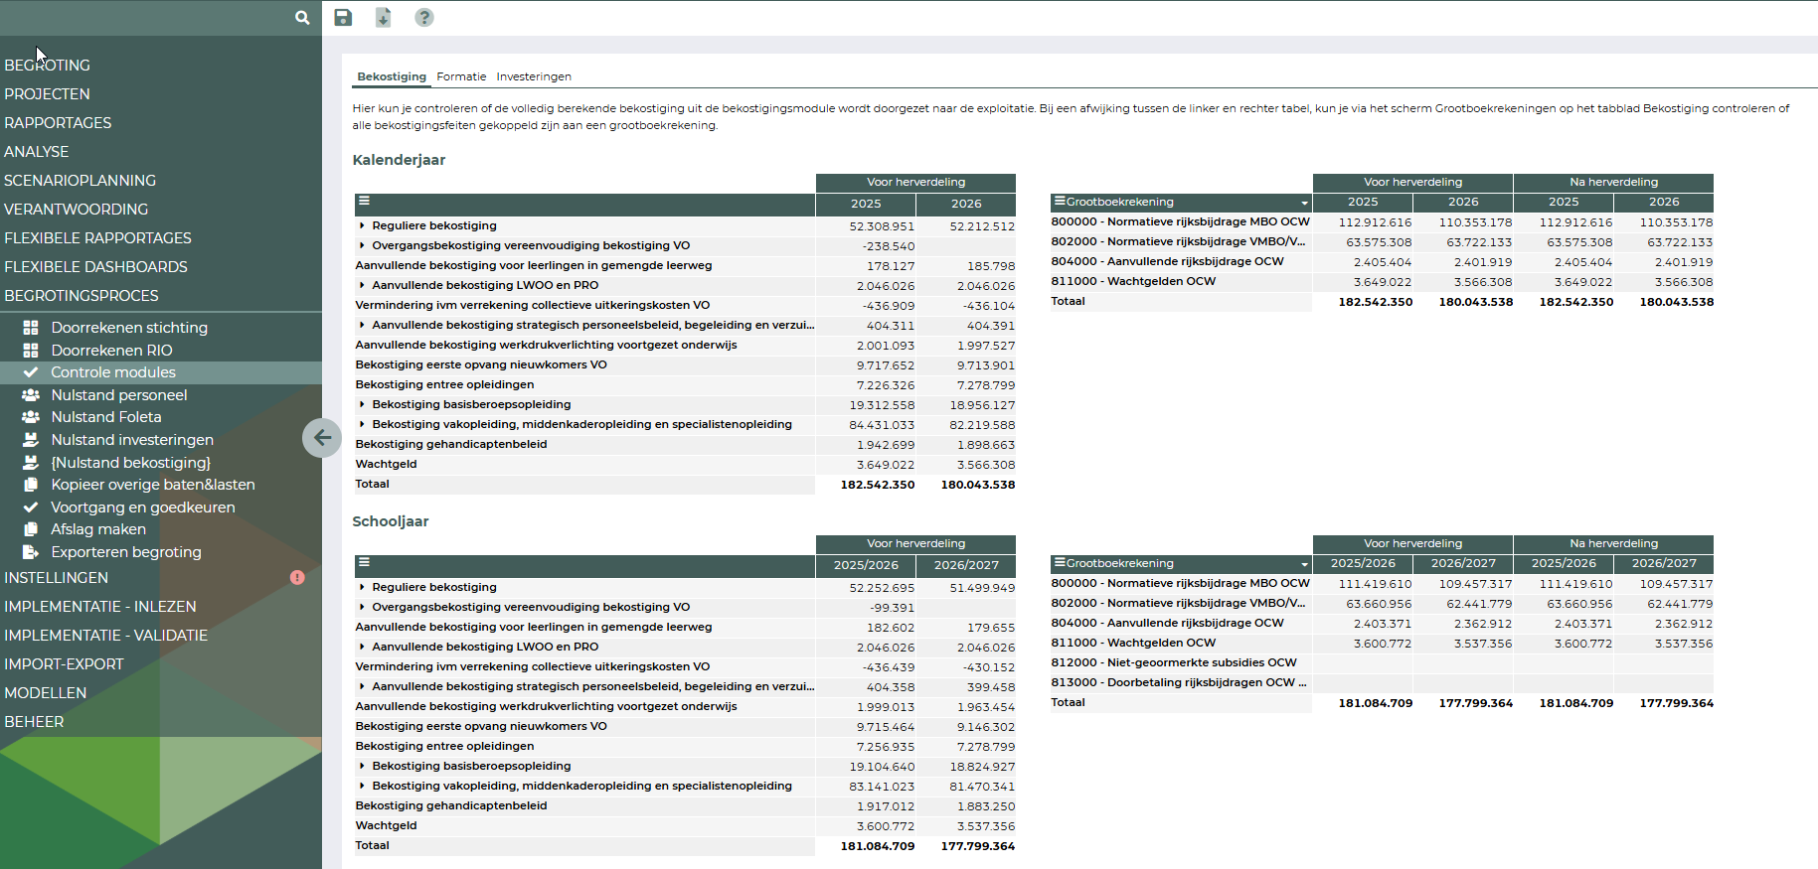Click the search magnifier icon in sidebar
Image resolution: width=1818 pixels, height=869 pixels.
(x=302, y=17)
